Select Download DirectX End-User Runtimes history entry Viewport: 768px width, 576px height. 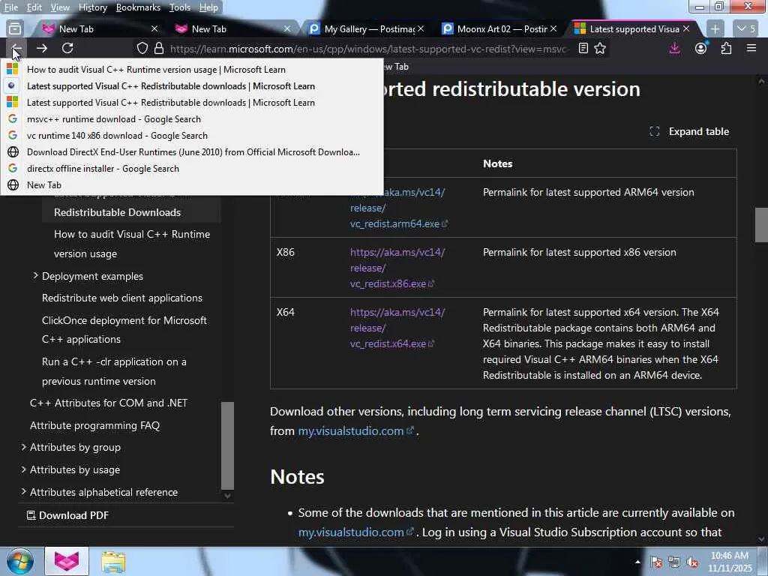click(192, 151)
